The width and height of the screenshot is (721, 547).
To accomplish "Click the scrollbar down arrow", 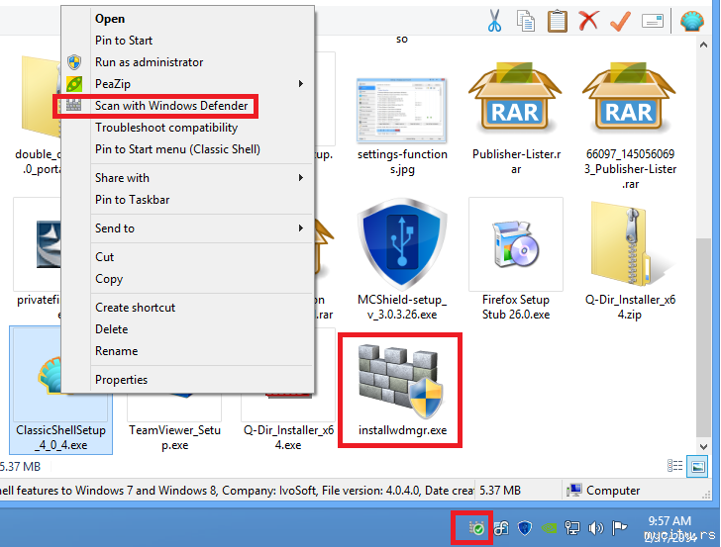I will pos(703,446).
